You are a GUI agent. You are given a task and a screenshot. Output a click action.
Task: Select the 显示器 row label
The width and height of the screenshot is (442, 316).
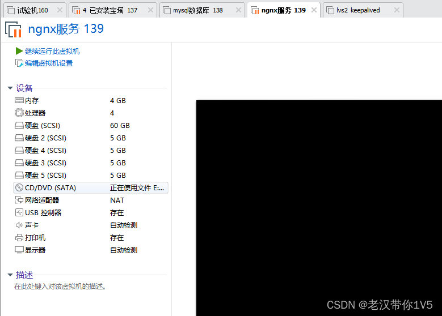click(35, 250)
